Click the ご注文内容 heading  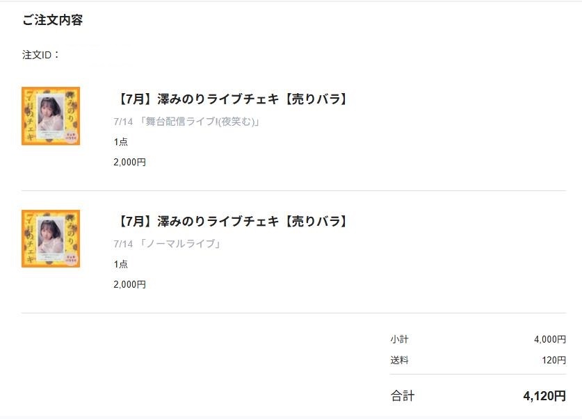point(52,20)
